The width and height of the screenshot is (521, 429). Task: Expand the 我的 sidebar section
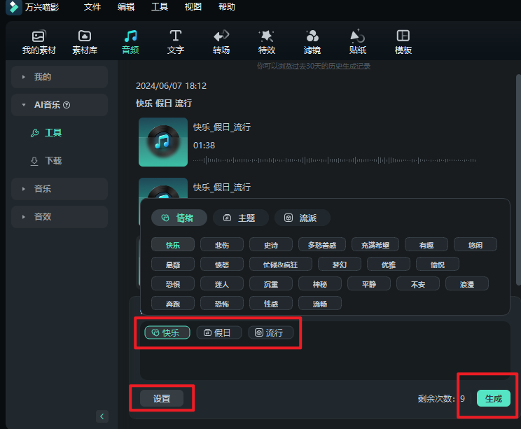click(60, 77)
